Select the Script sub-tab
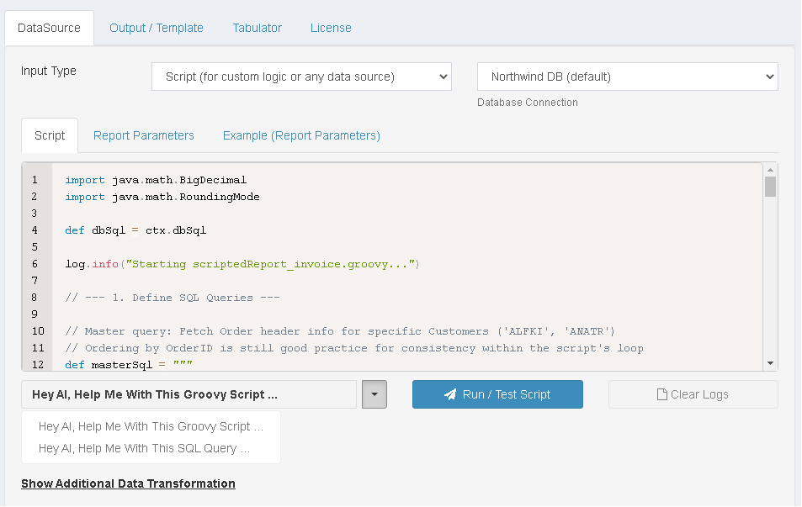 pos(50,135)
